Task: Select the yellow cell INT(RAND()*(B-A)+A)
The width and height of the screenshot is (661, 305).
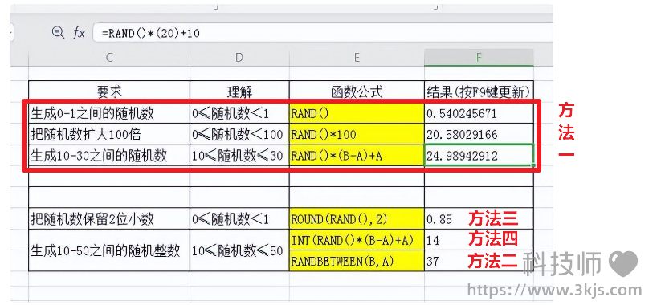Action: [357, 240]
